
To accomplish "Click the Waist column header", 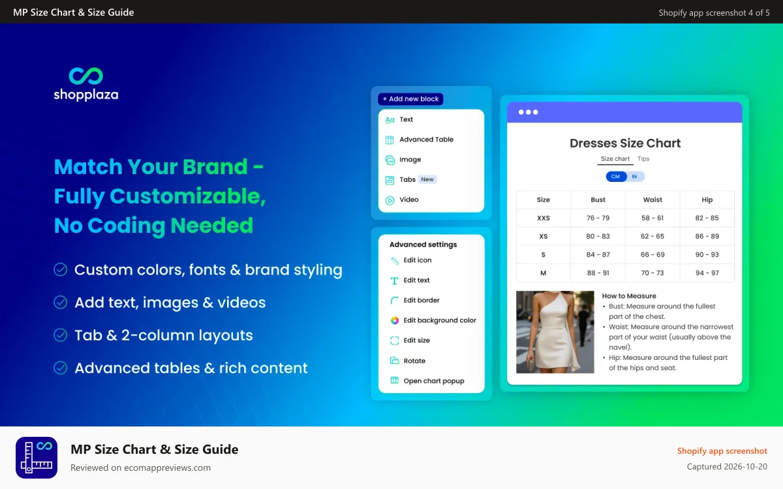I will point(652,200).
